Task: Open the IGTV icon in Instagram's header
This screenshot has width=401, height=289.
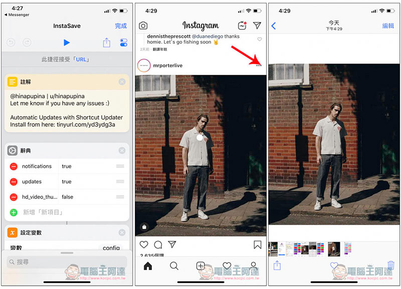Action: point(242,25)
